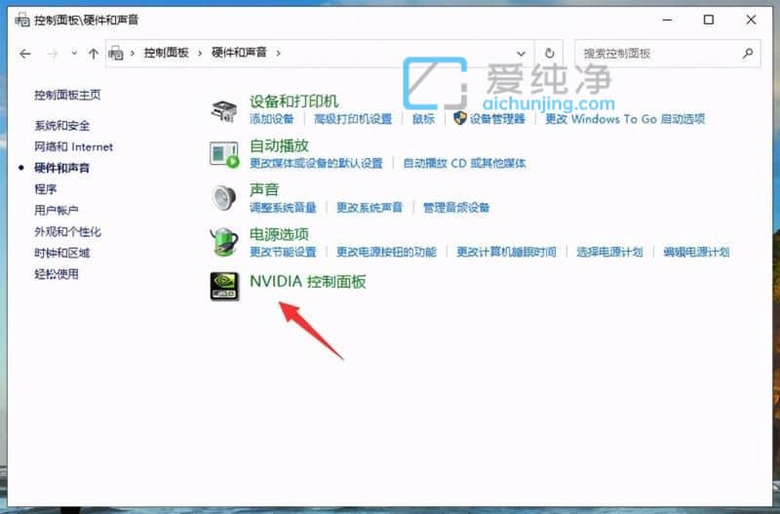Maximize the control panel window
This screenshot has width=780, height=514.
click(x=709, y=20)
